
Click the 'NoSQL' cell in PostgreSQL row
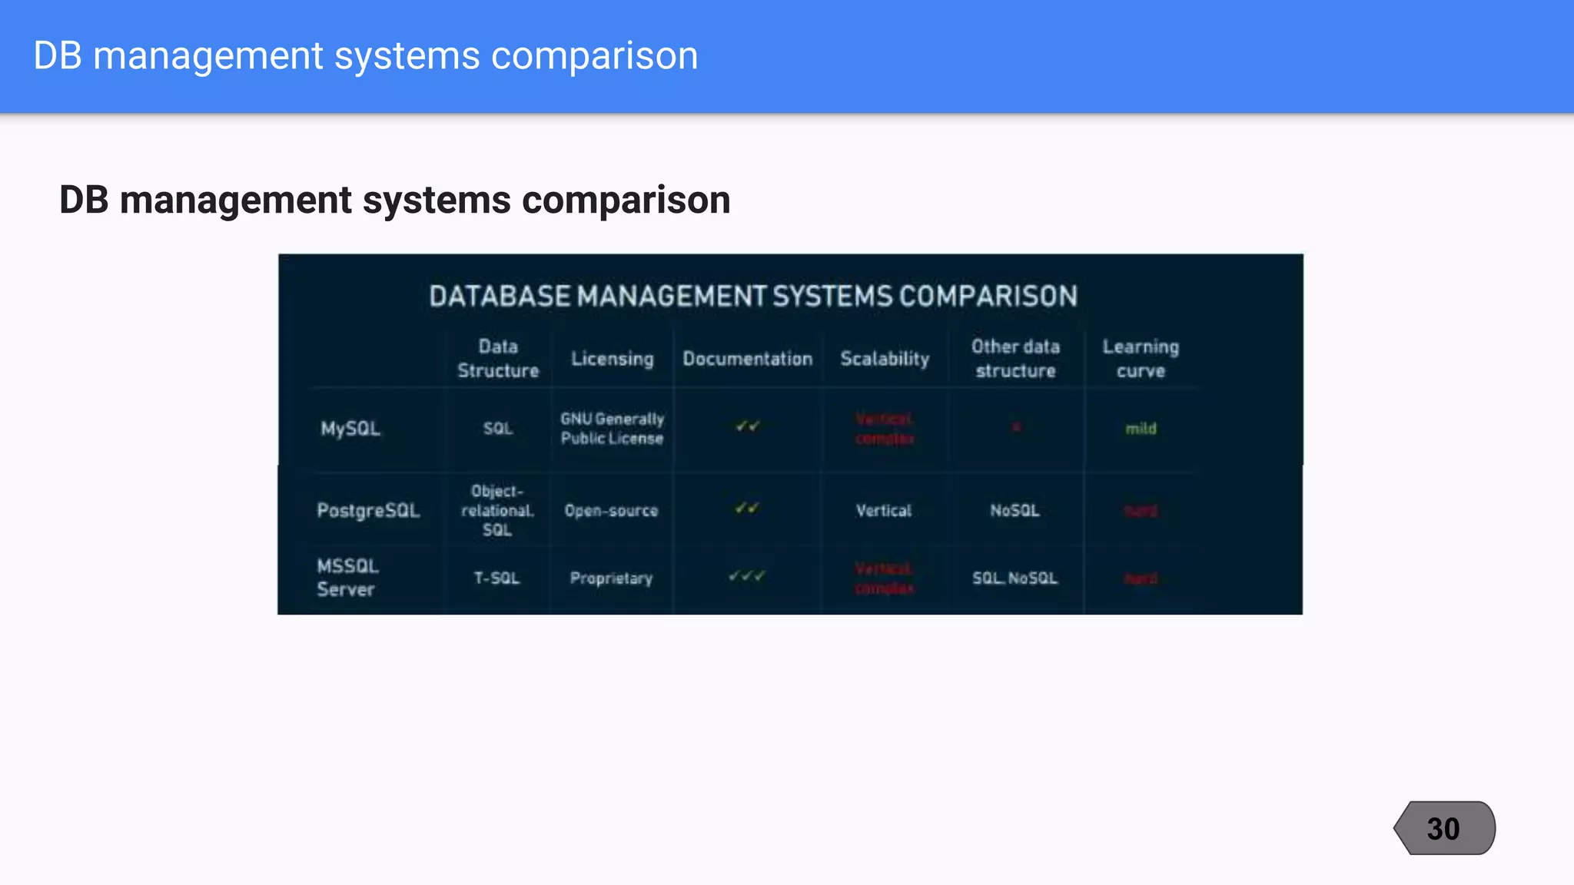pyautogui.click(x=1014, y=511)
